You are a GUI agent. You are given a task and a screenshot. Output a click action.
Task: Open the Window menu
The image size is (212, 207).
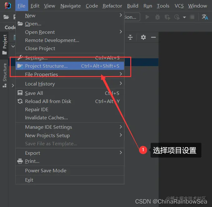coord(197,6)
